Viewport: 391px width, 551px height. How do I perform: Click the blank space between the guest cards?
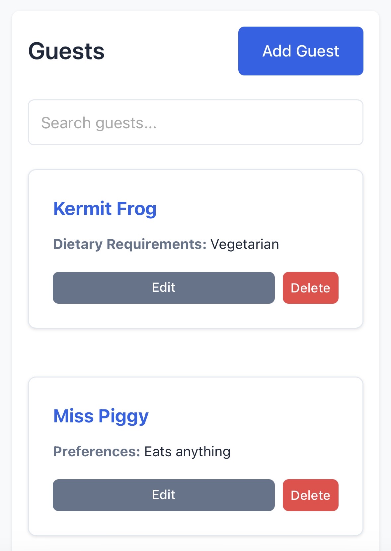click(x=195, y=352)
